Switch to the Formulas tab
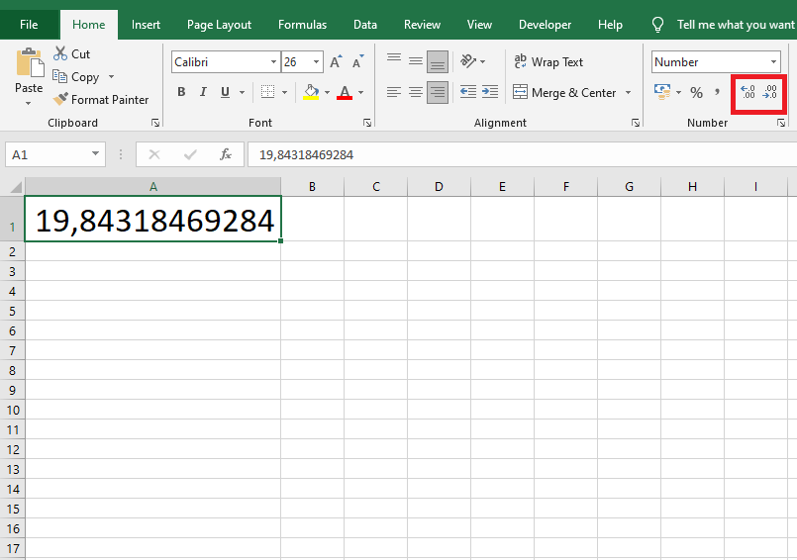The width and height of the screenshot is (797, 560). tap(302, 25)
